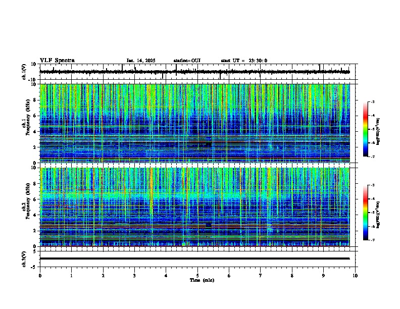Click time axis tick label "1"
400x309 pixels.
pyautogui.click(x=71, y=276)
